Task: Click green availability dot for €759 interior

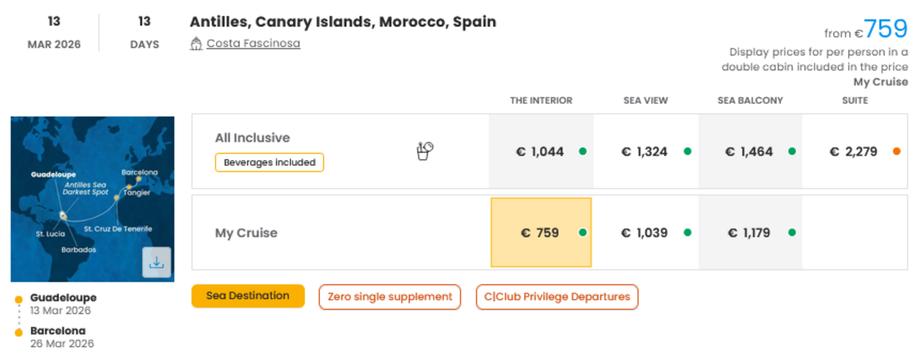Action: click(x=583, y=232)
